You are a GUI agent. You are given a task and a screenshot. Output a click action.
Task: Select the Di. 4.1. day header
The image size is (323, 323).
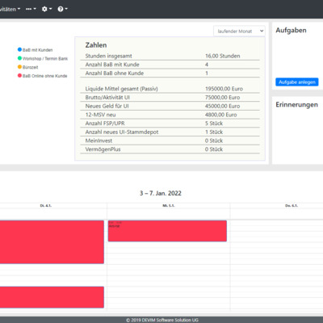tap(46, 206)
